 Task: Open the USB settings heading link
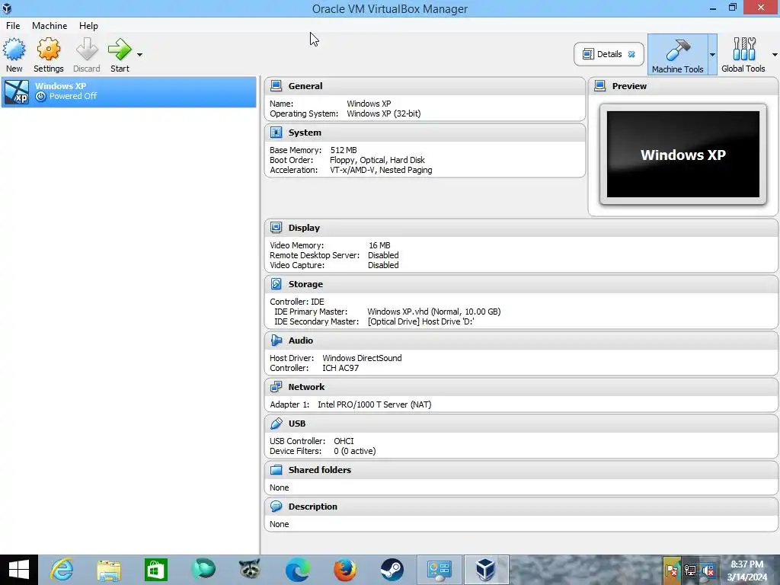[296, 424]
